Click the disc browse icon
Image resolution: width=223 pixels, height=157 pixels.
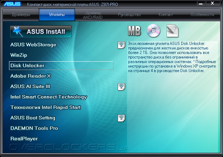click(x=153, y=31)
